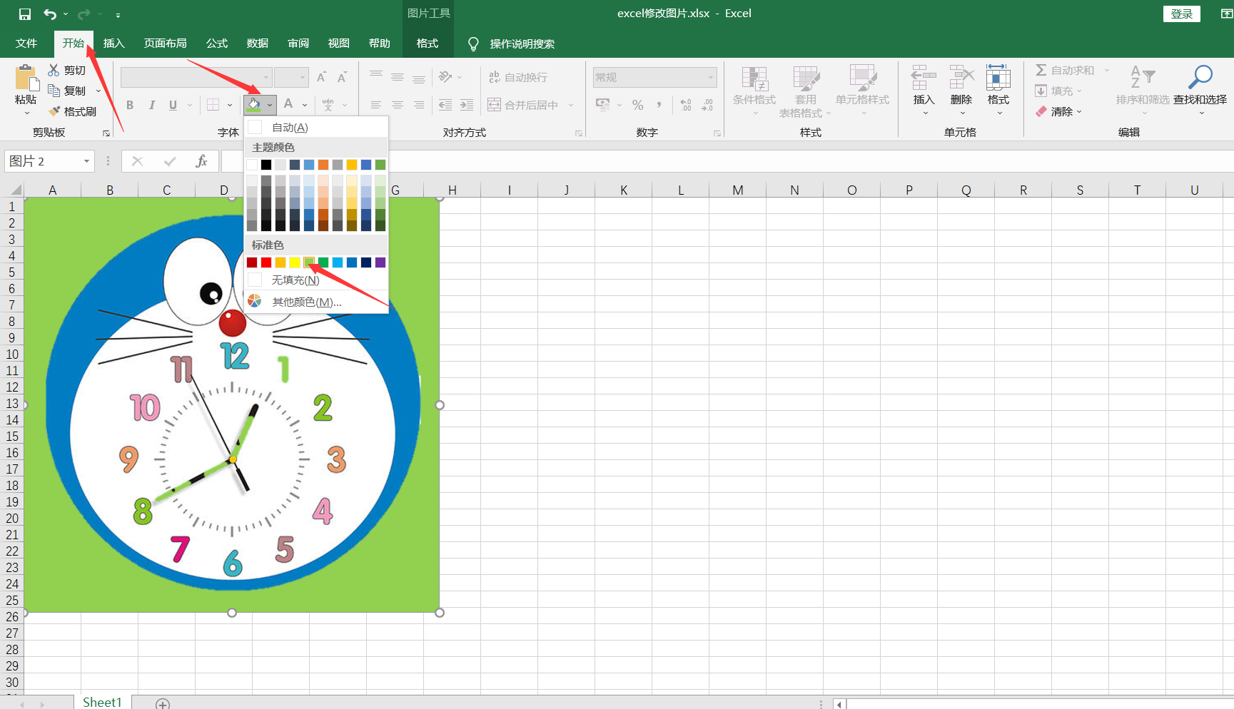Screen dimensions: 1234x709
Task: Toggle align text right
Action: 419,105
